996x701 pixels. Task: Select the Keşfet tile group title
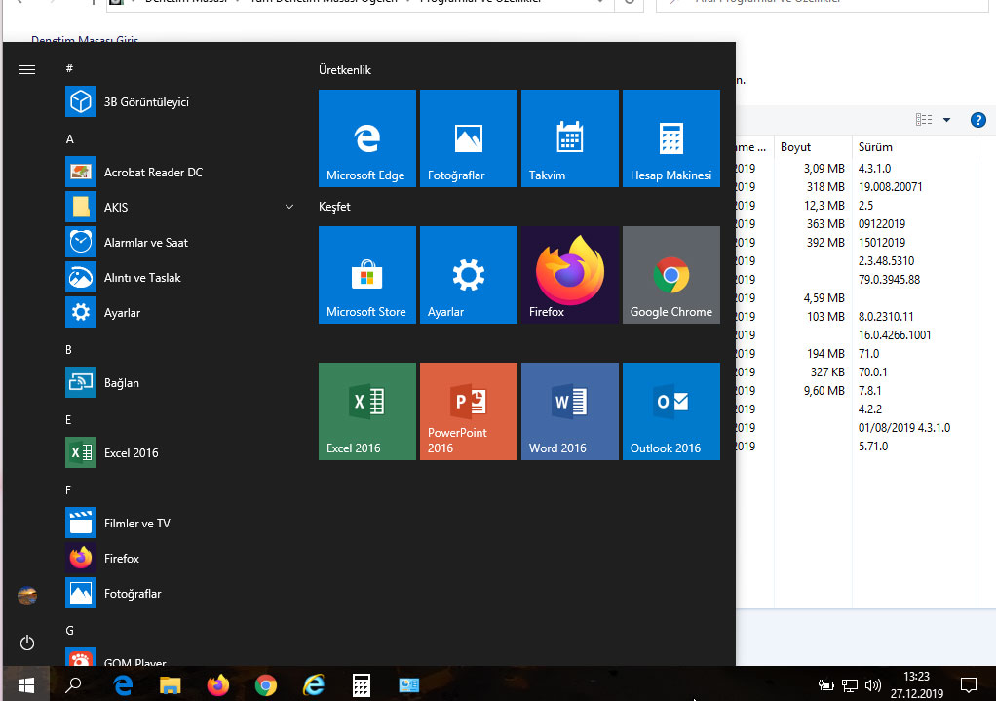[x=334, y=207]
